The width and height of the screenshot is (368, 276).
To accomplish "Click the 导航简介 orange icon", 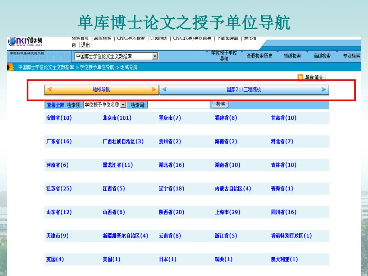I will point(300,77).
